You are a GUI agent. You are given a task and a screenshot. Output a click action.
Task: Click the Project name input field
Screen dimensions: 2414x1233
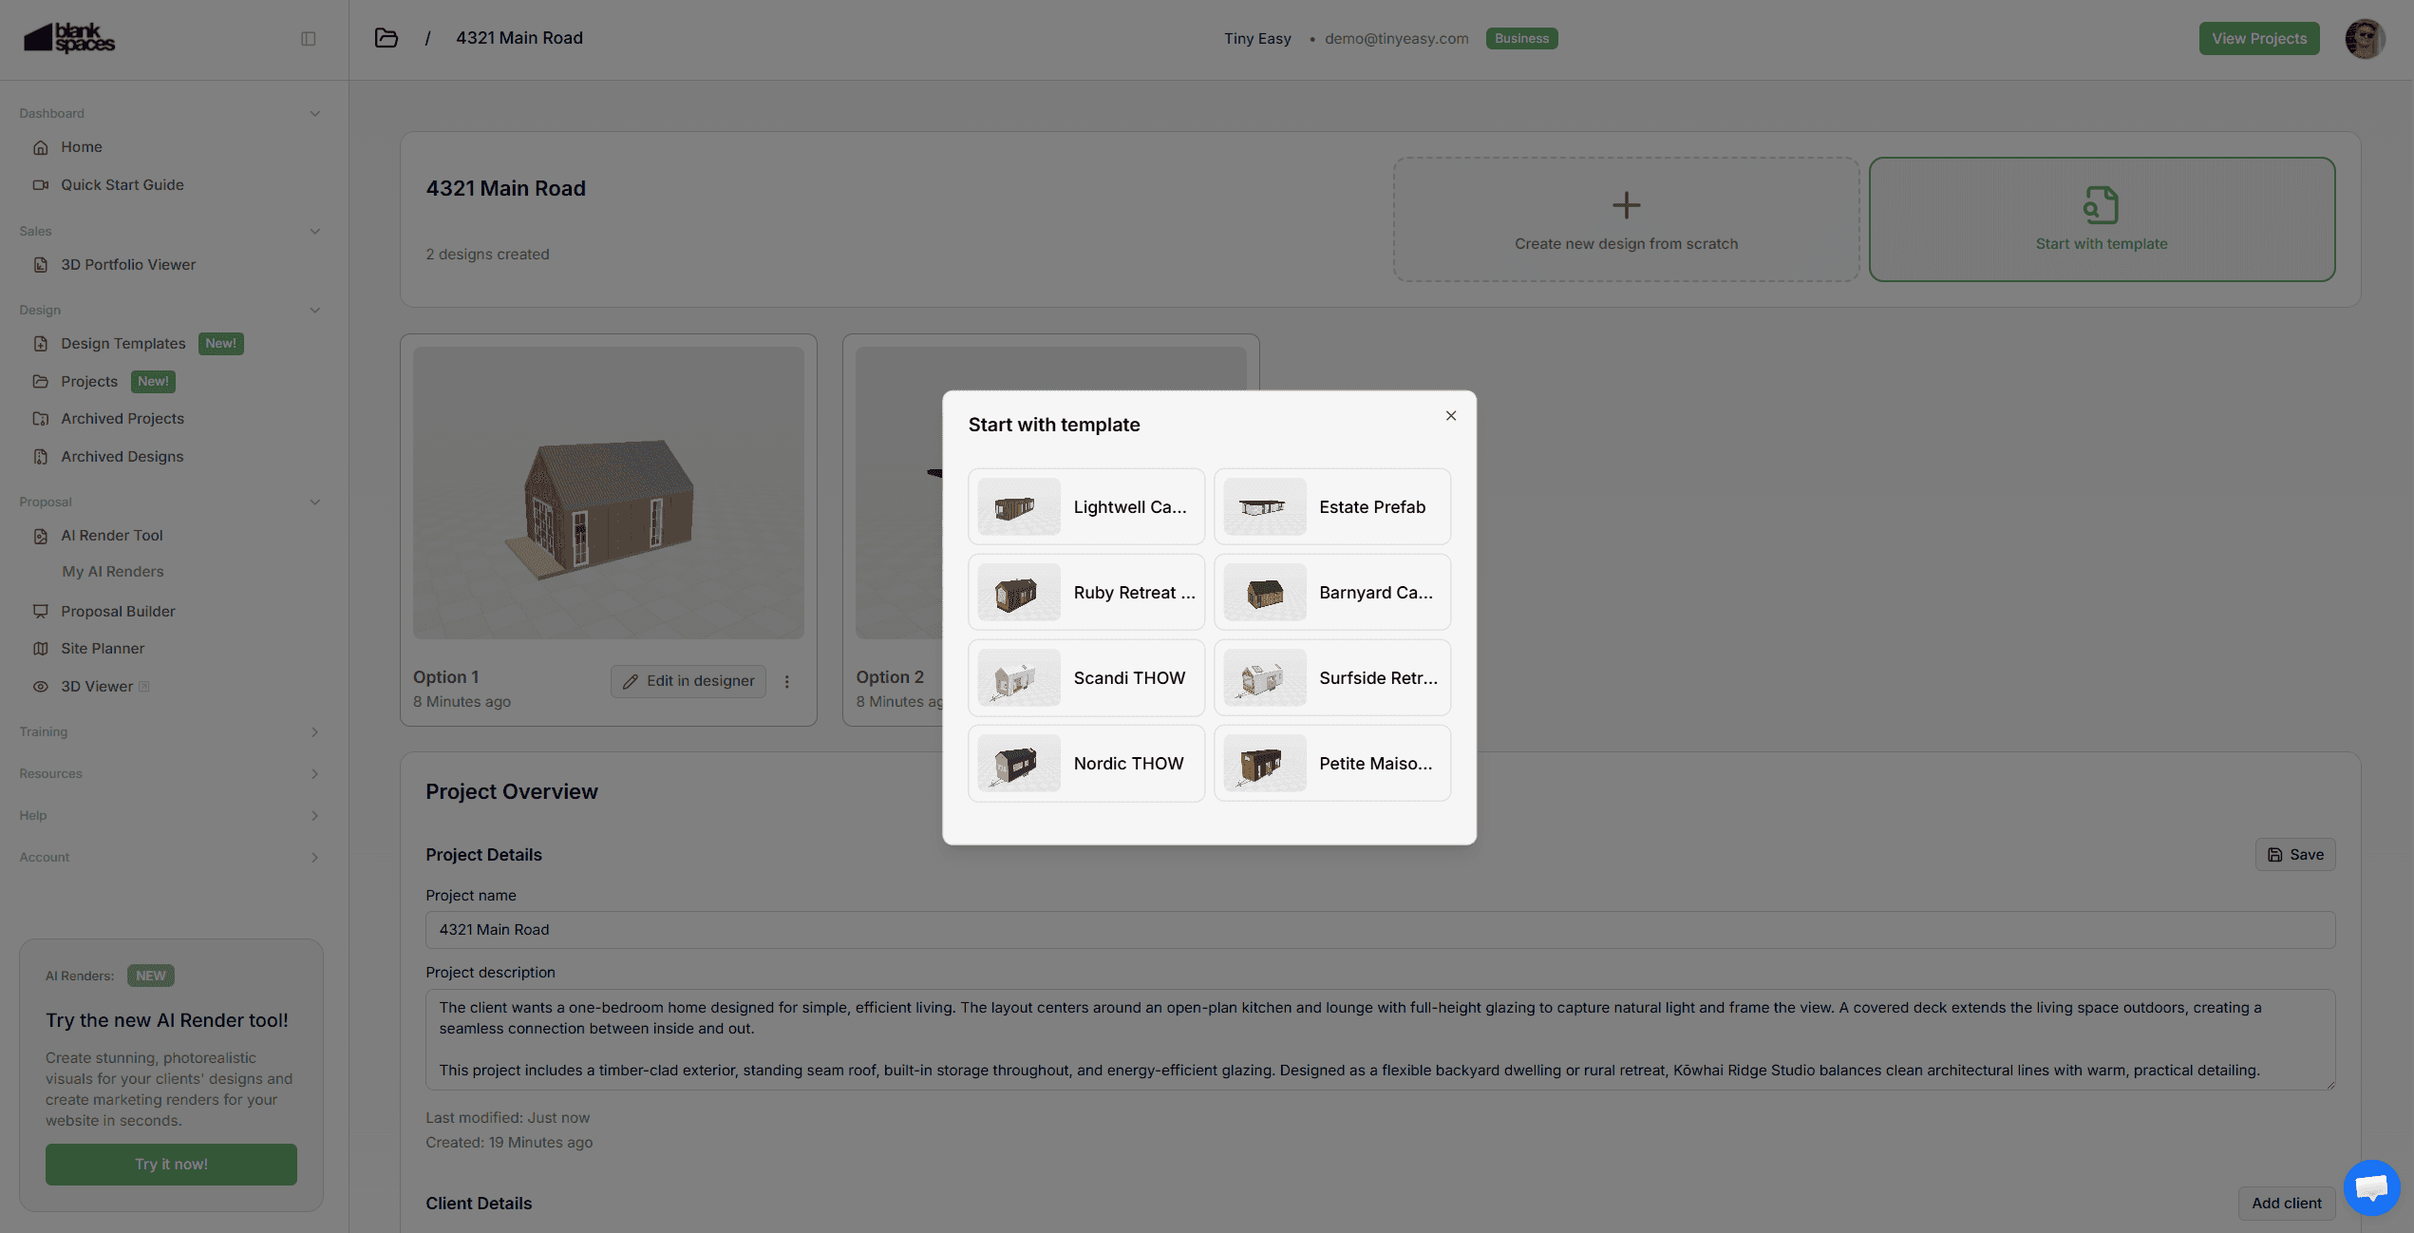pyautogui.click(x=1379, y=929)
